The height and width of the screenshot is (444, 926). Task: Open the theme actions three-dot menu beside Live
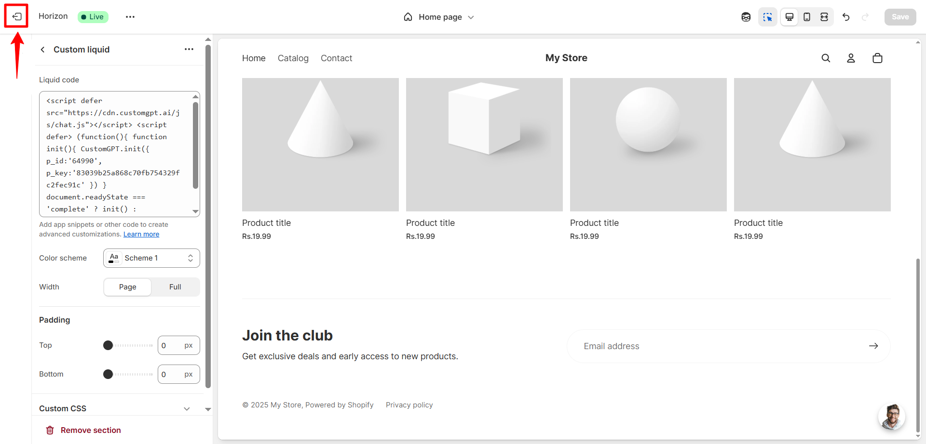pos(130,17)
